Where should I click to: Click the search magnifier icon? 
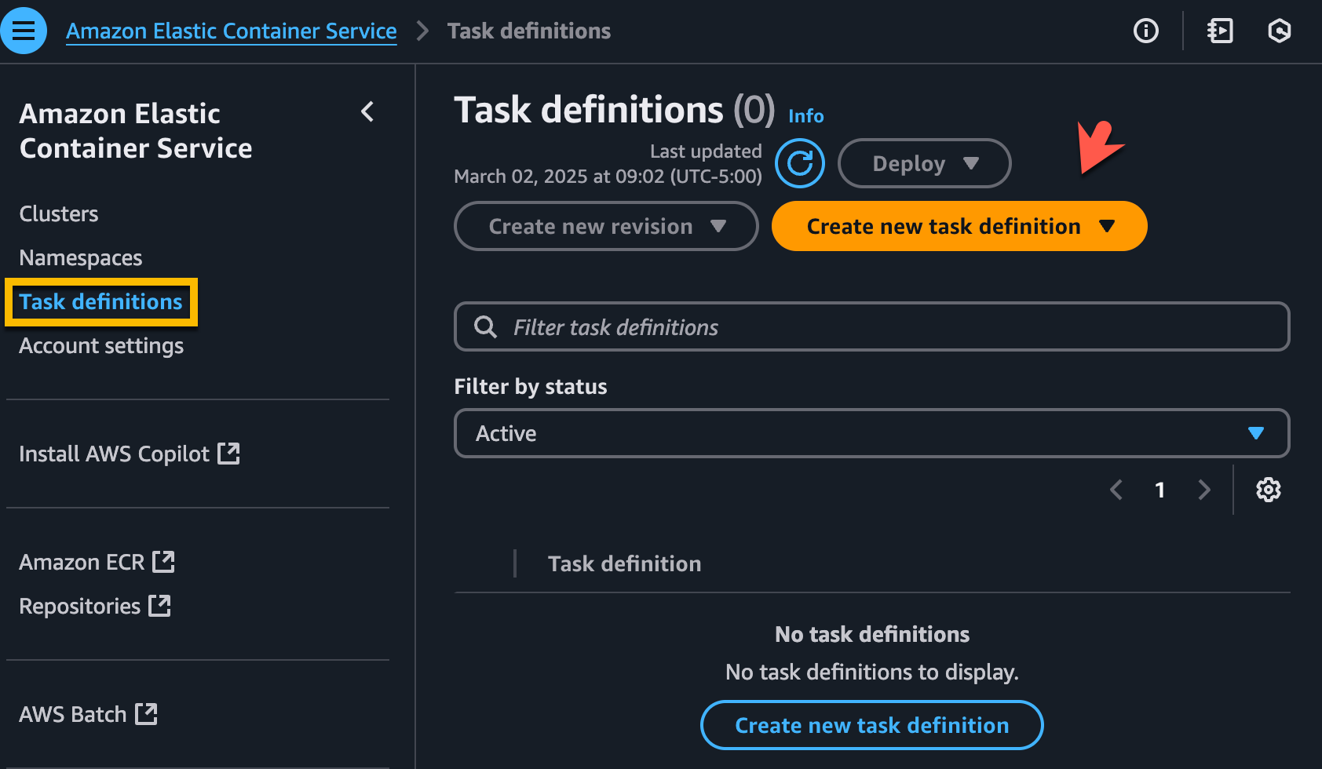pyautogui.click(x=486, y=327)
